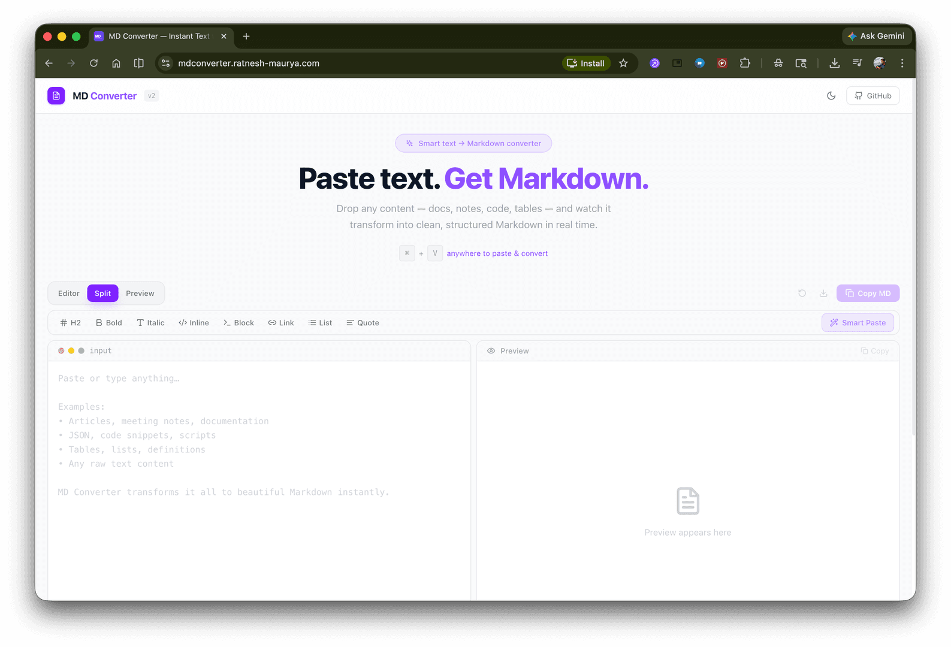This screenshot has height=647, width=951.
Task: Click the blue arrow extension icon
Action: pyautogui.click(x=700, y=63)
